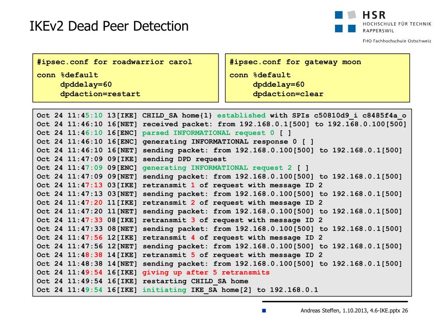
Task: Click 'parsed INFORMATIONAL request 0' log line
Action: pos(164,133)
